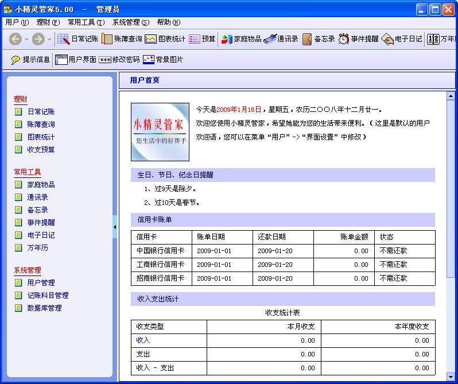Click the 用户首页 page title
Image resolution: width=458 pixels, height=384 pixels.
click(x=145, y=80)
